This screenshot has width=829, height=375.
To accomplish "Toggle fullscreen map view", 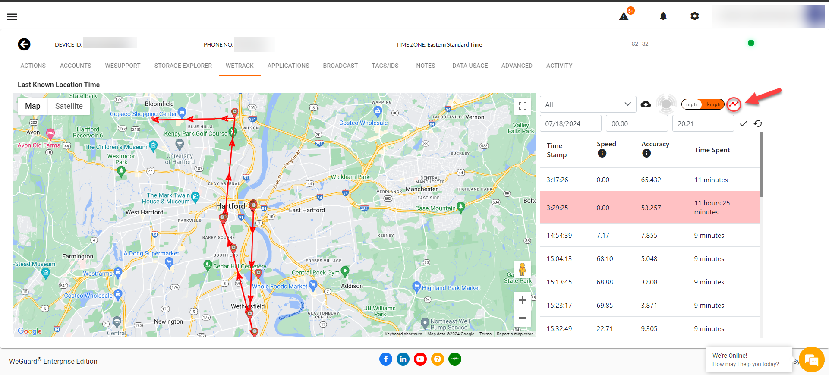I will pyautogui.click(x=523, y=106).
